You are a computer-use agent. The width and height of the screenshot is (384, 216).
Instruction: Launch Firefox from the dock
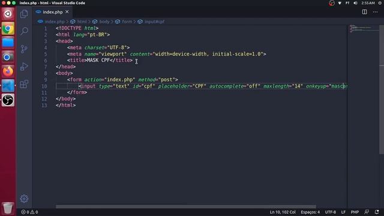[8, 71]
